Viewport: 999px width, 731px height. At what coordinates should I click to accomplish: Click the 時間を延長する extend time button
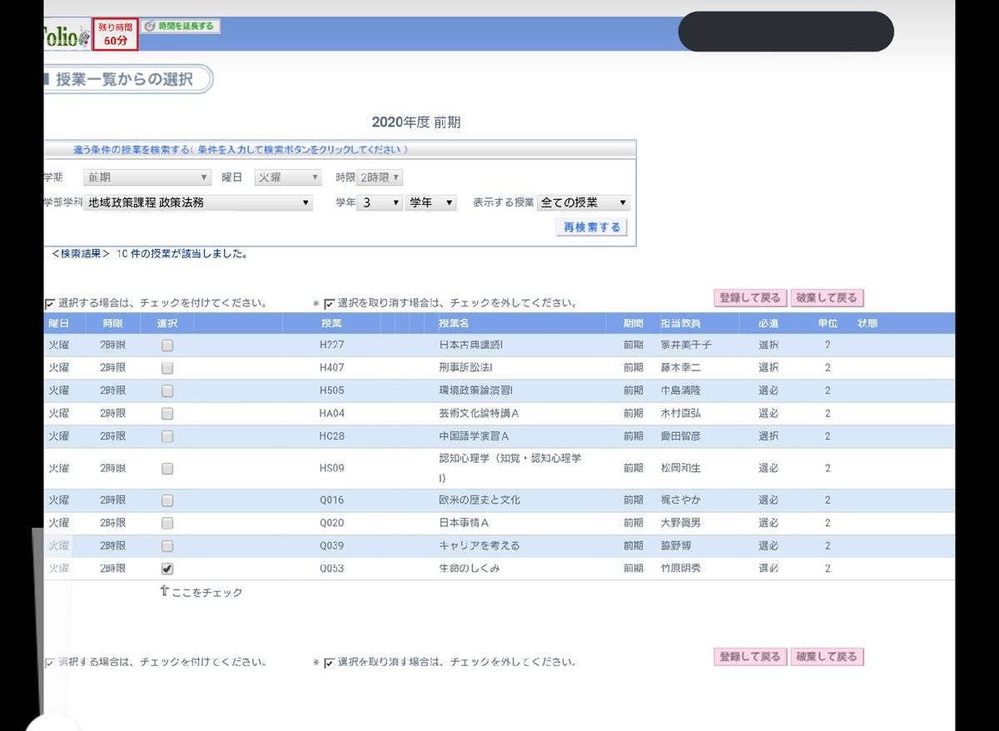coord(181,26)
